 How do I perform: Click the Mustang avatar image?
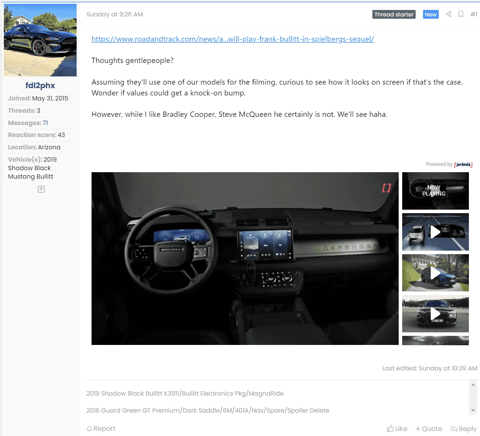40,40
